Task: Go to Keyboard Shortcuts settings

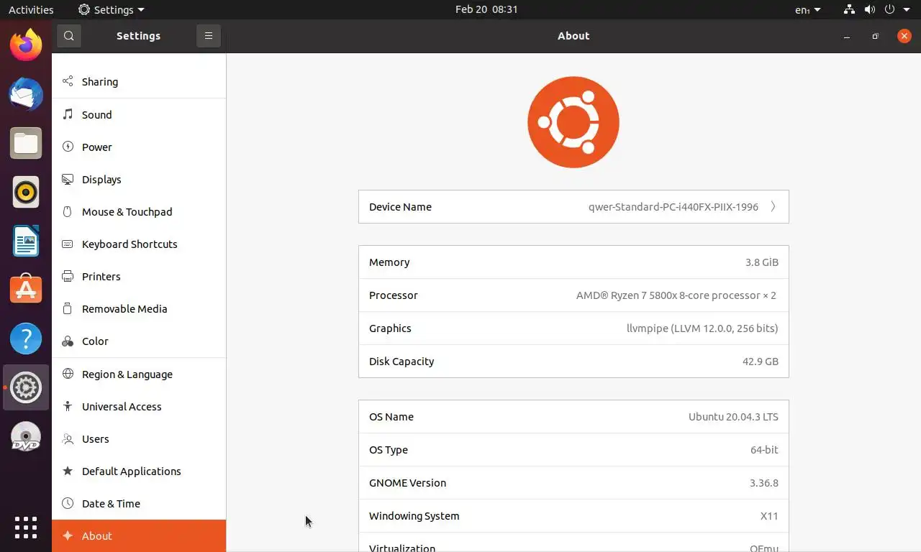Action: point(139,244)
